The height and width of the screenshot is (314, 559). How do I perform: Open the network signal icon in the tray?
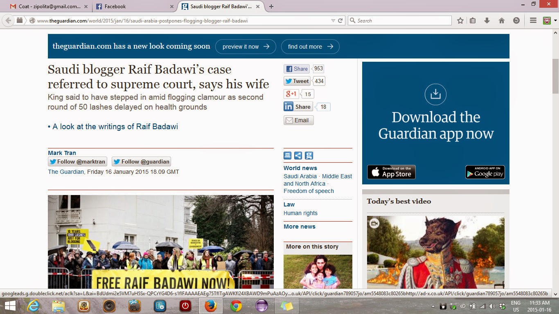click(x=482, y=306)
